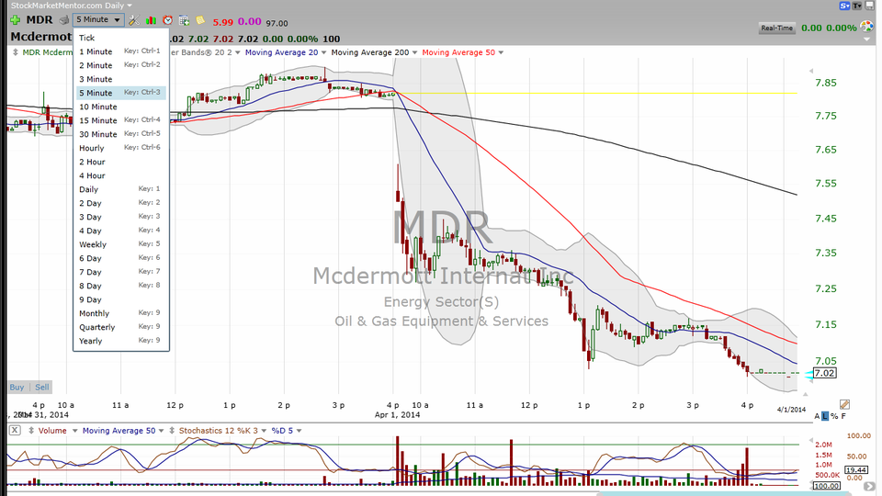The image size is (882, 496).
Task: Choose 4 Day timeframe
Action: (121, 231)
